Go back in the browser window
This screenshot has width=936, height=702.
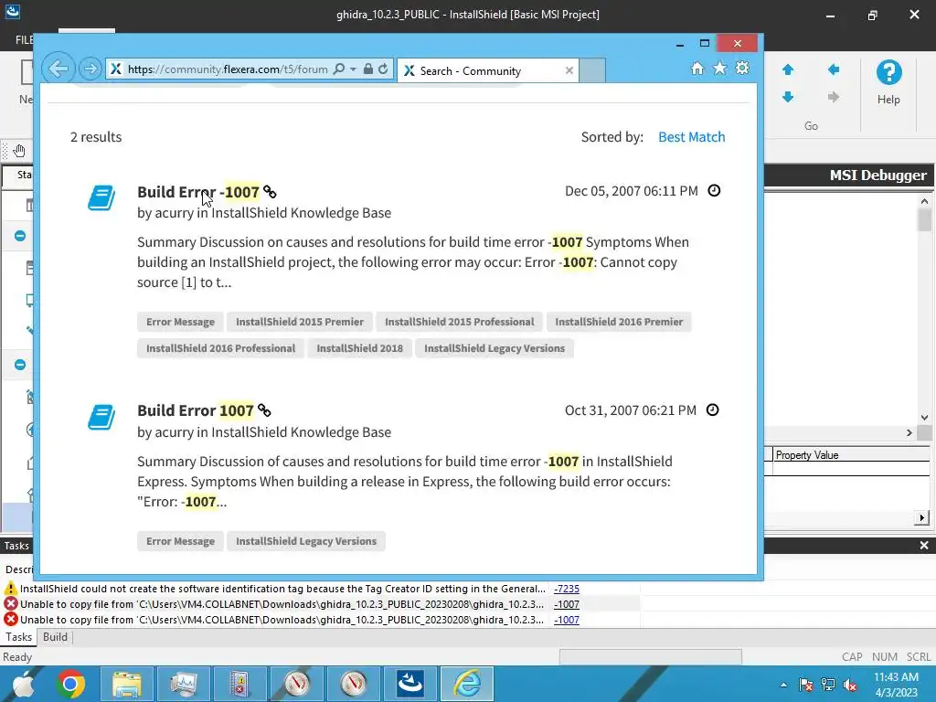(x=58, y=69)
